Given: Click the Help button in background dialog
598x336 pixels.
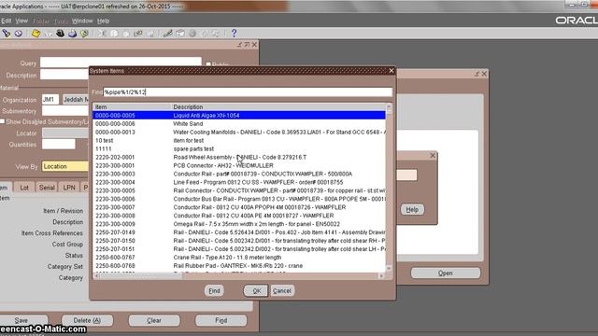Looking at the screenshot, I should (x=412, y=209).
